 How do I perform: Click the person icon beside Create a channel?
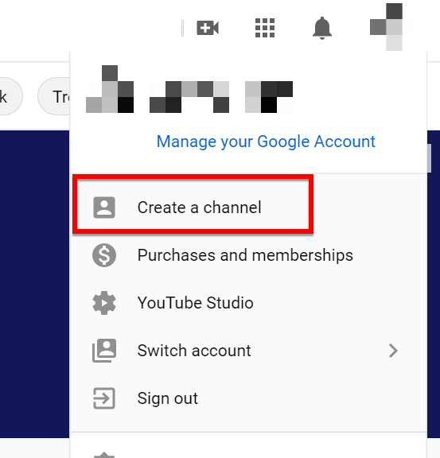[x=104, y=208]
